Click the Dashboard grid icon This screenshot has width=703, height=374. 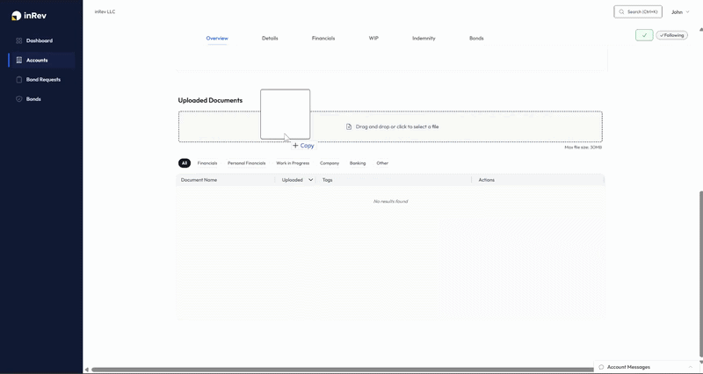pyautogui.click(x=18, y=40)
